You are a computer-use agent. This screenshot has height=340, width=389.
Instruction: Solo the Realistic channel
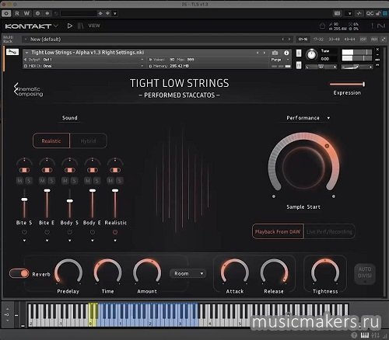point(119,181)
